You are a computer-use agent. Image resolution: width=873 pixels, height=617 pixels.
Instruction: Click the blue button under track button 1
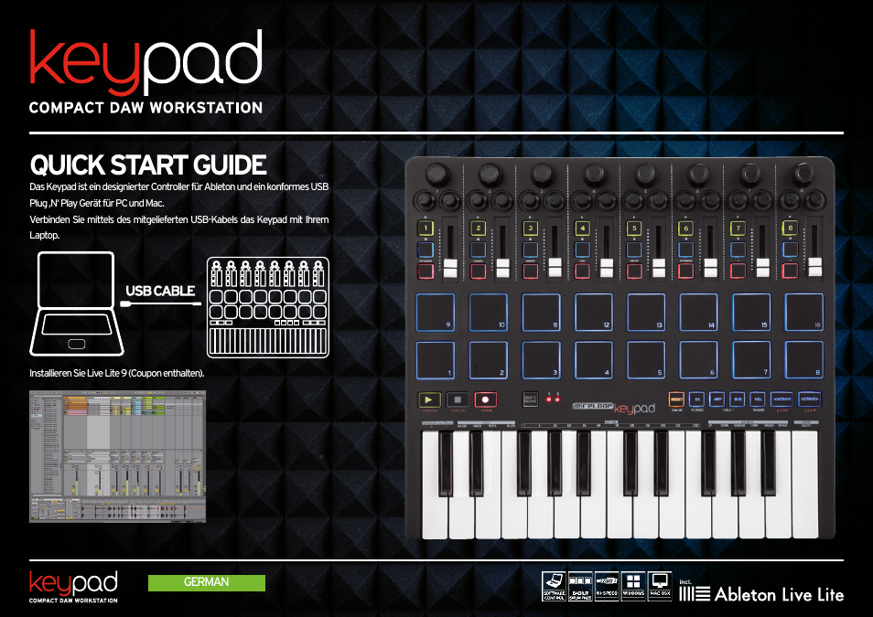click(426, 250)
